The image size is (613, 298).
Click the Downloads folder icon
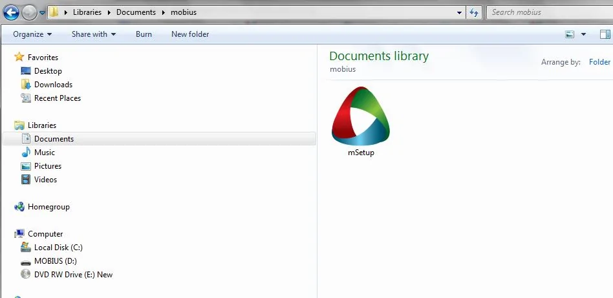click(x=25, y=85)
